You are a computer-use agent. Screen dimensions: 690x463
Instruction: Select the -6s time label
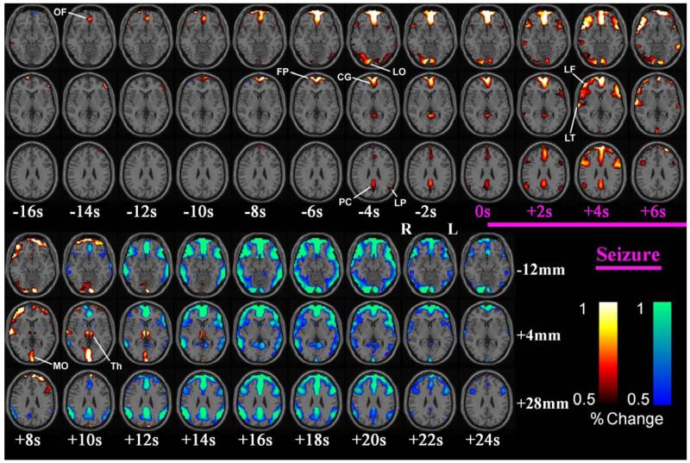pos(312,212)
